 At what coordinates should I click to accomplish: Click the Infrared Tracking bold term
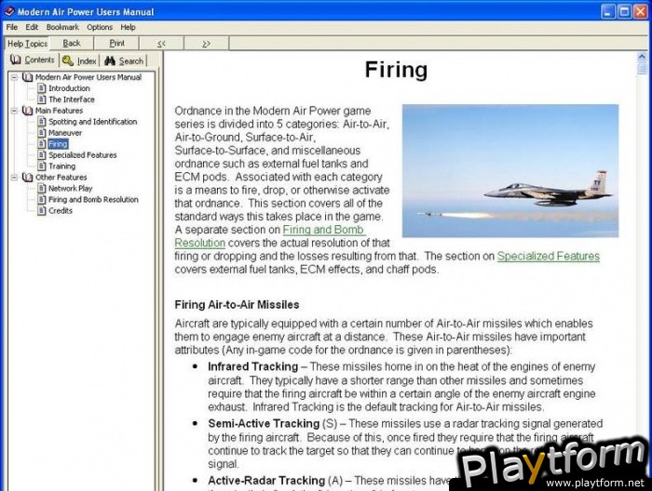click(252, 367)
